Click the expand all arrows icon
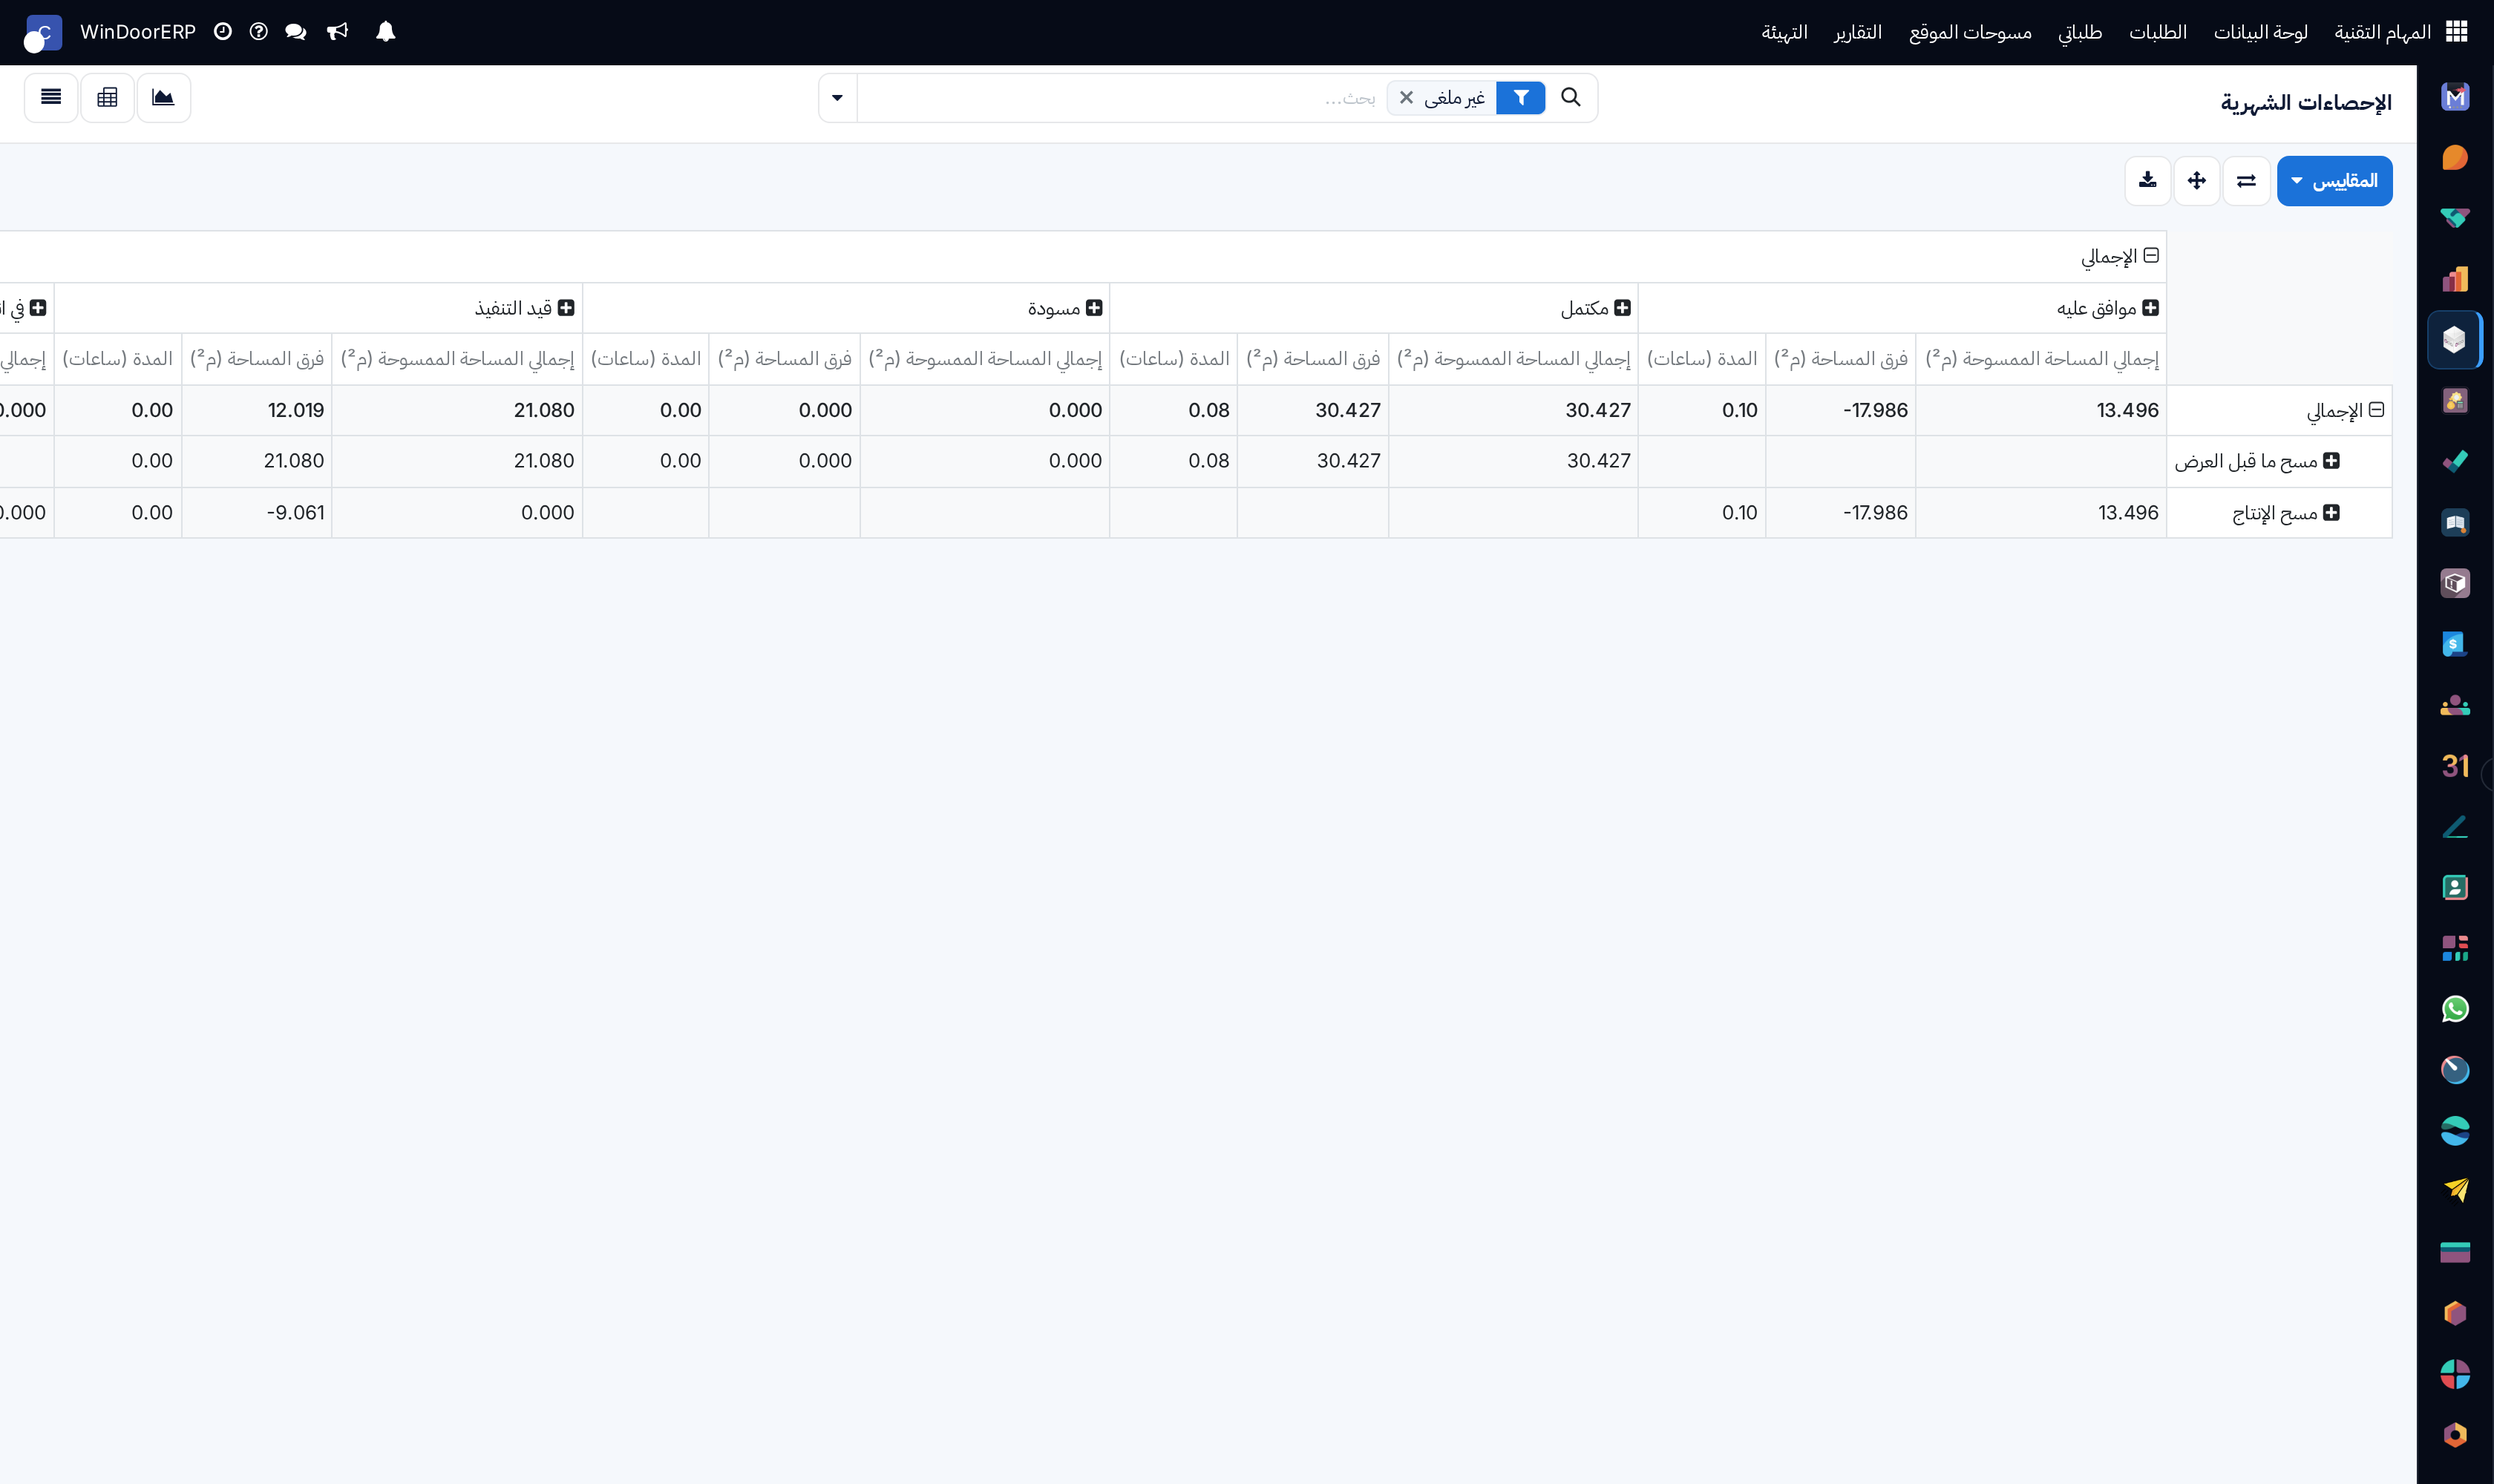Viewport: 2494px width, 1484px height. pos(2197,181)
